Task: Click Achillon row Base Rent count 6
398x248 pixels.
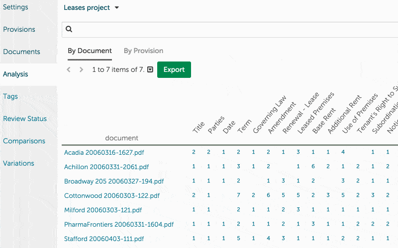Action: tap(313, 167)
